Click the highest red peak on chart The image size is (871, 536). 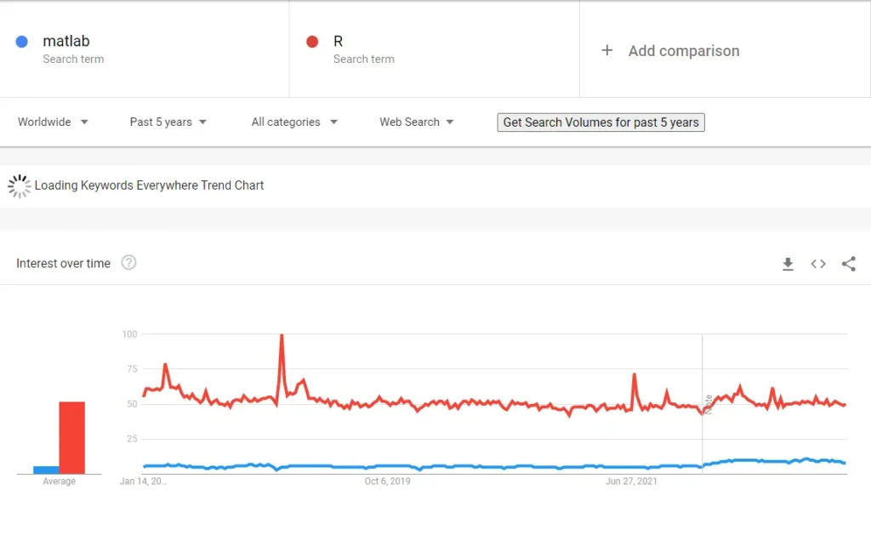pyautogui.click(x=282, y=337)
